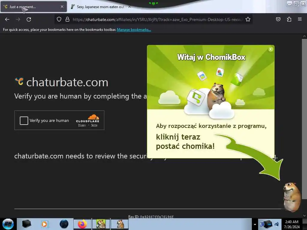Open the Cloudflare Privacy link
The width and height of the screenshot is (307, 230).
82,125
